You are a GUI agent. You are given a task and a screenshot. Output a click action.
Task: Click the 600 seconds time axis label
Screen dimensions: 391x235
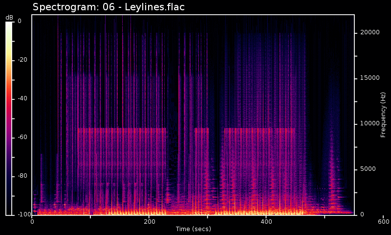click(384, 222)
